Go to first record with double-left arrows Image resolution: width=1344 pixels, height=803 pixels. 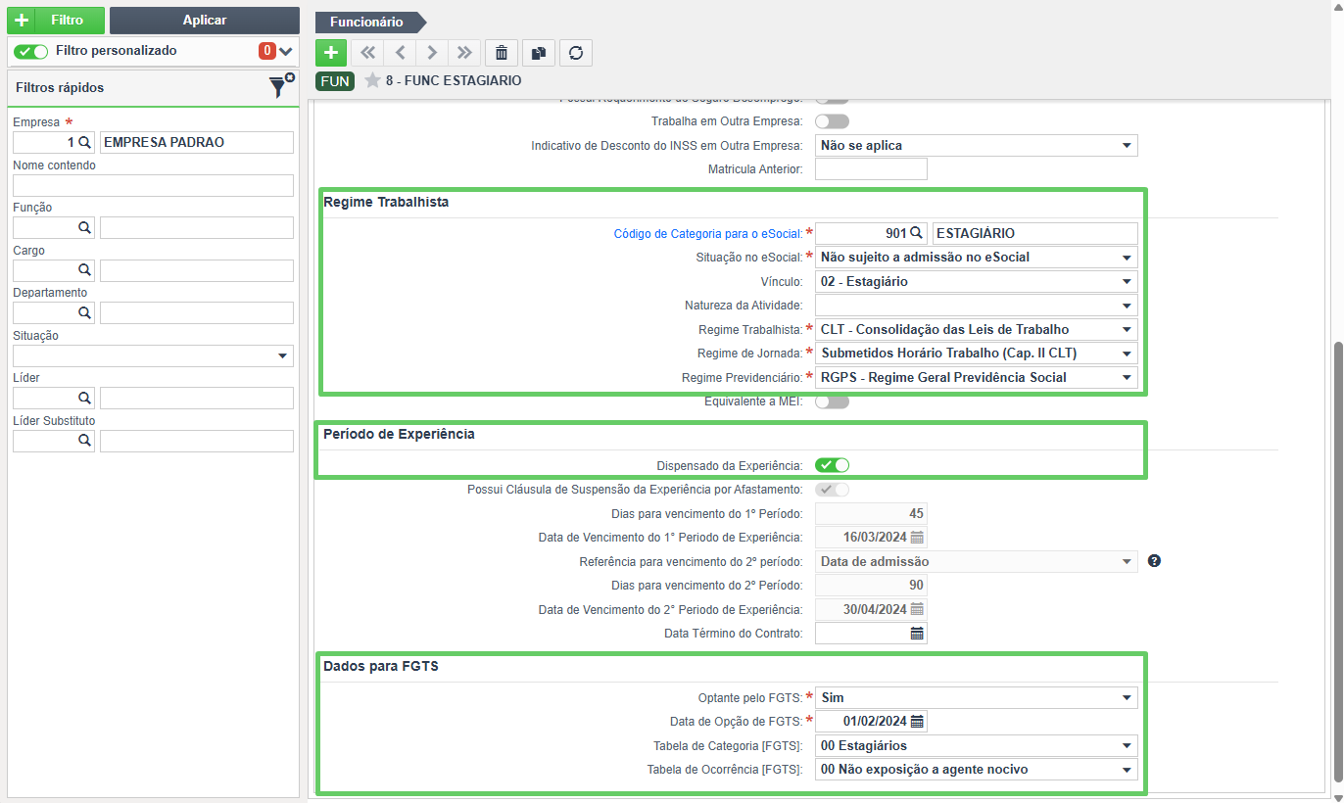click(x=367, y=53)
